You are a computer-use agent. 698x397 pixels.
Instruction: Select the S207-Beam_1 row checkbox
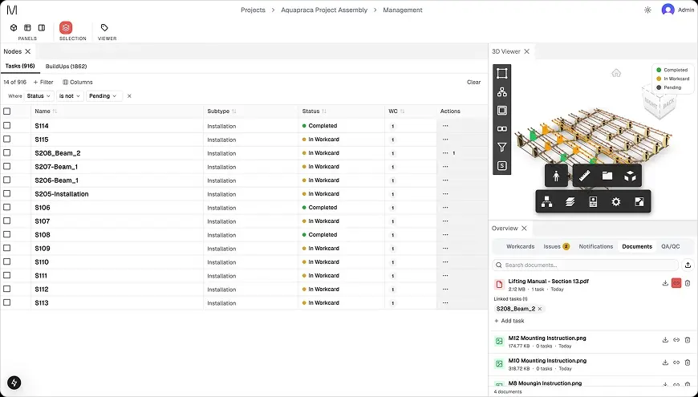6,167
